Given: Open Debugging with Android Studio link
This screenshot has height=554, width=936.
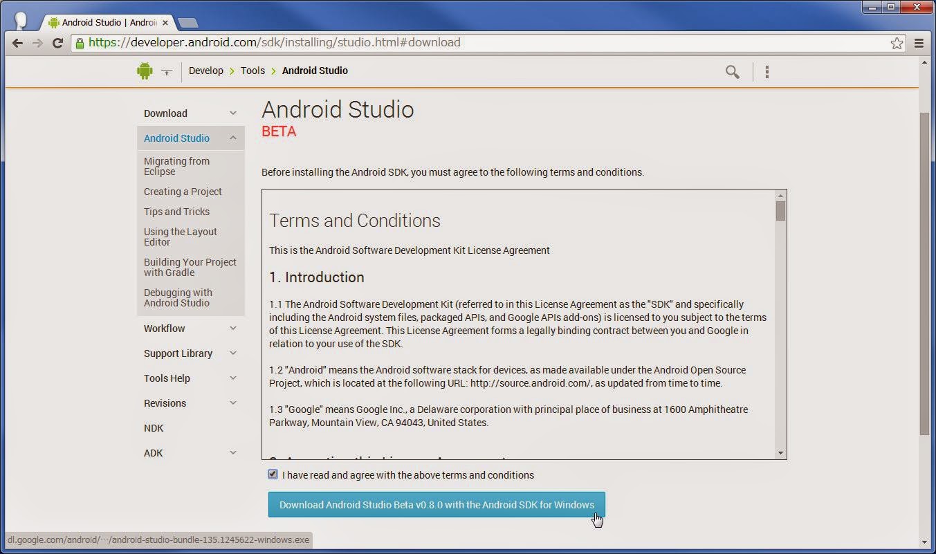Looking at the screenshot, I should click(x=178, y=297).
